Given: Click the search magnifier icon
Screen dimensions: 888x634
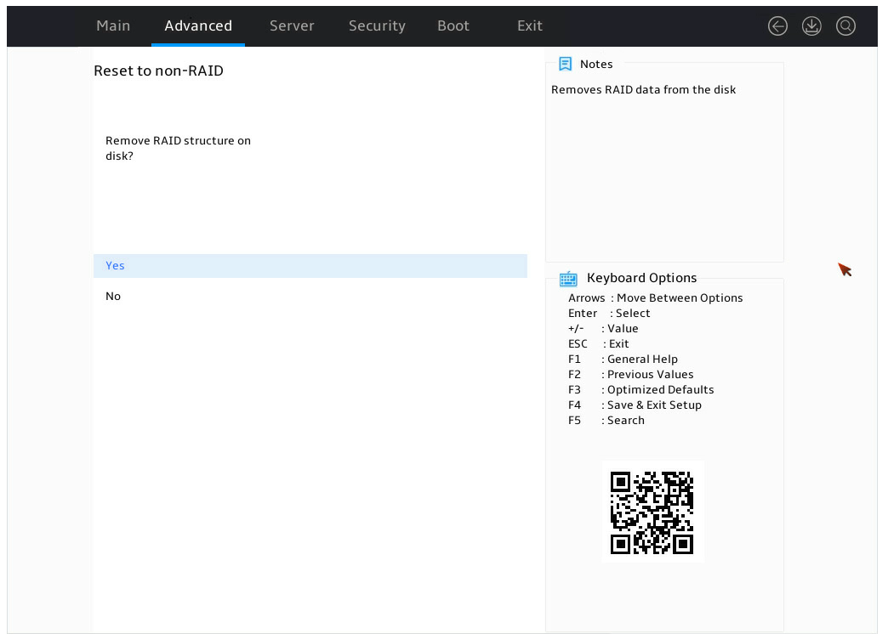Looking at the screenshot, I should click(x=845, y=26).
